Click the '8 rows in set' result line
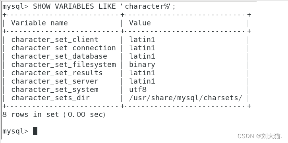 click(x=54, y=114)
